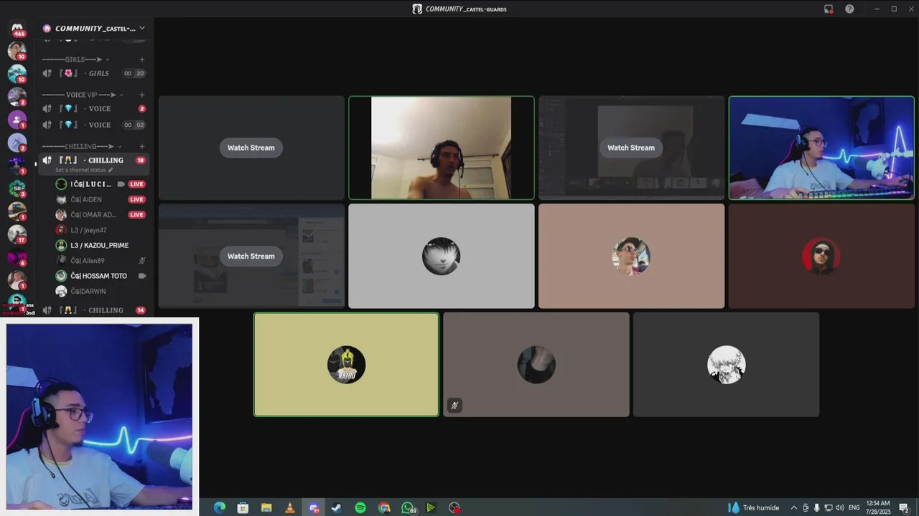Join VOICE channel showing 00 02 limit

pyautogui.click(x=93, y=125)
